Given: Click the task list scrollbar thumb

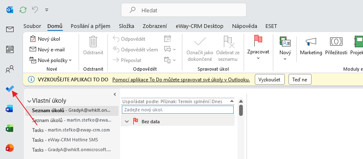Looking at the screenshot, I should point(241,110).
